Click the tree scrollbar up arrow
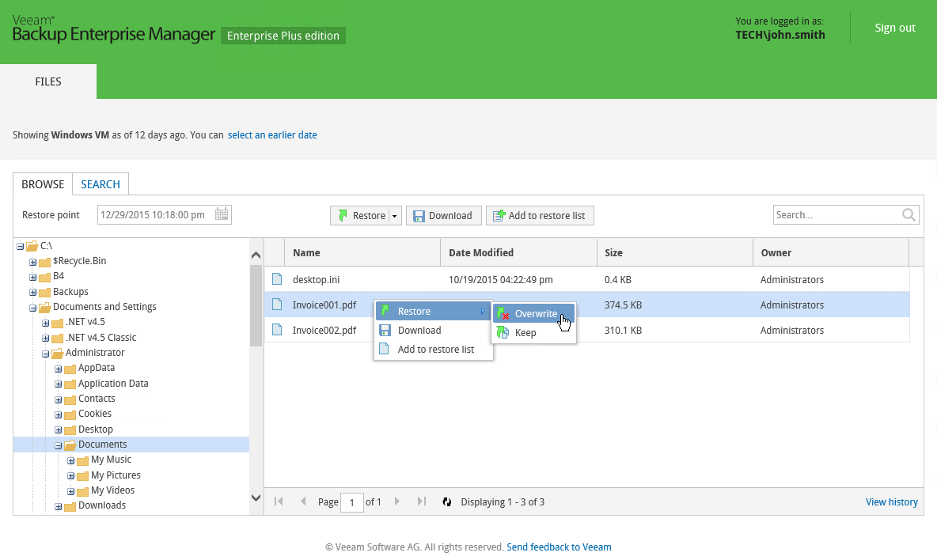 [x=256, y=255]
